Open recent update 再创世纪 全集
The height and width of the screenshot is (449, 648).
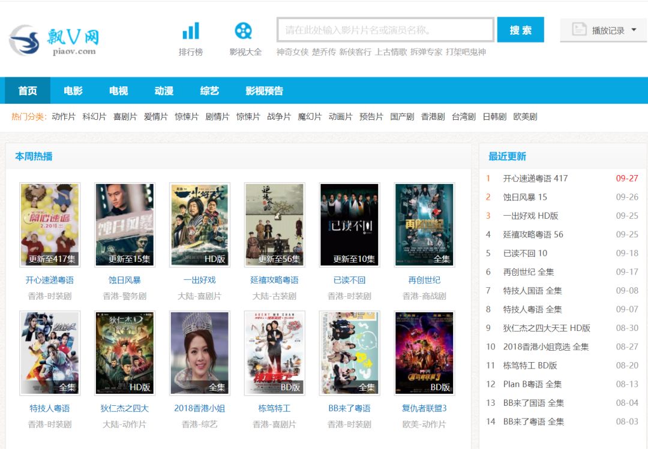click(529, 272)
